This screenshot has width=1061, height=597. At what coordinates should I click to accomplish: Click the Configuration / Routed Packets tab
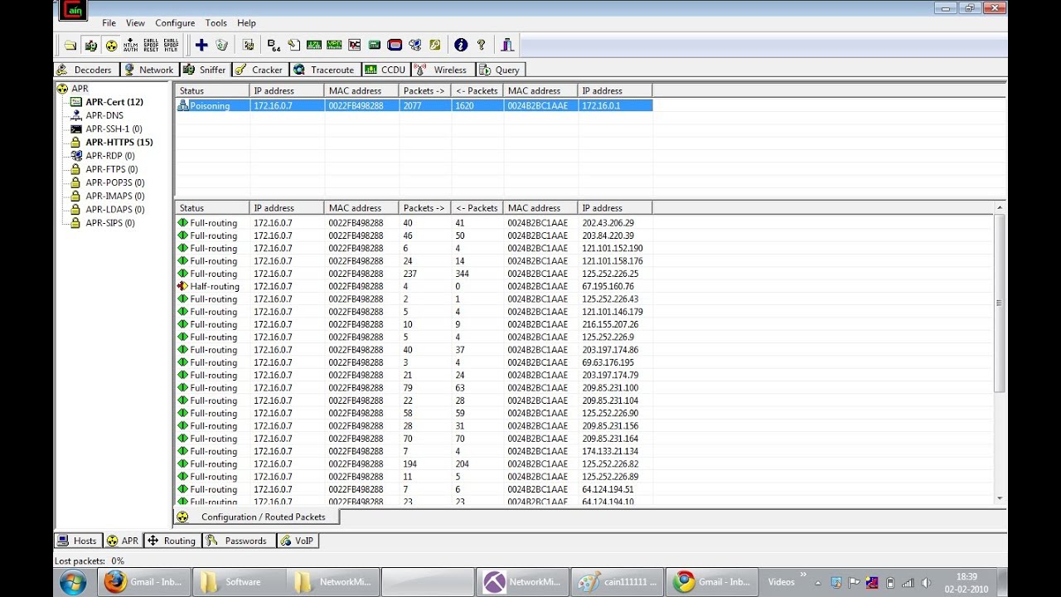click(255, 517)
